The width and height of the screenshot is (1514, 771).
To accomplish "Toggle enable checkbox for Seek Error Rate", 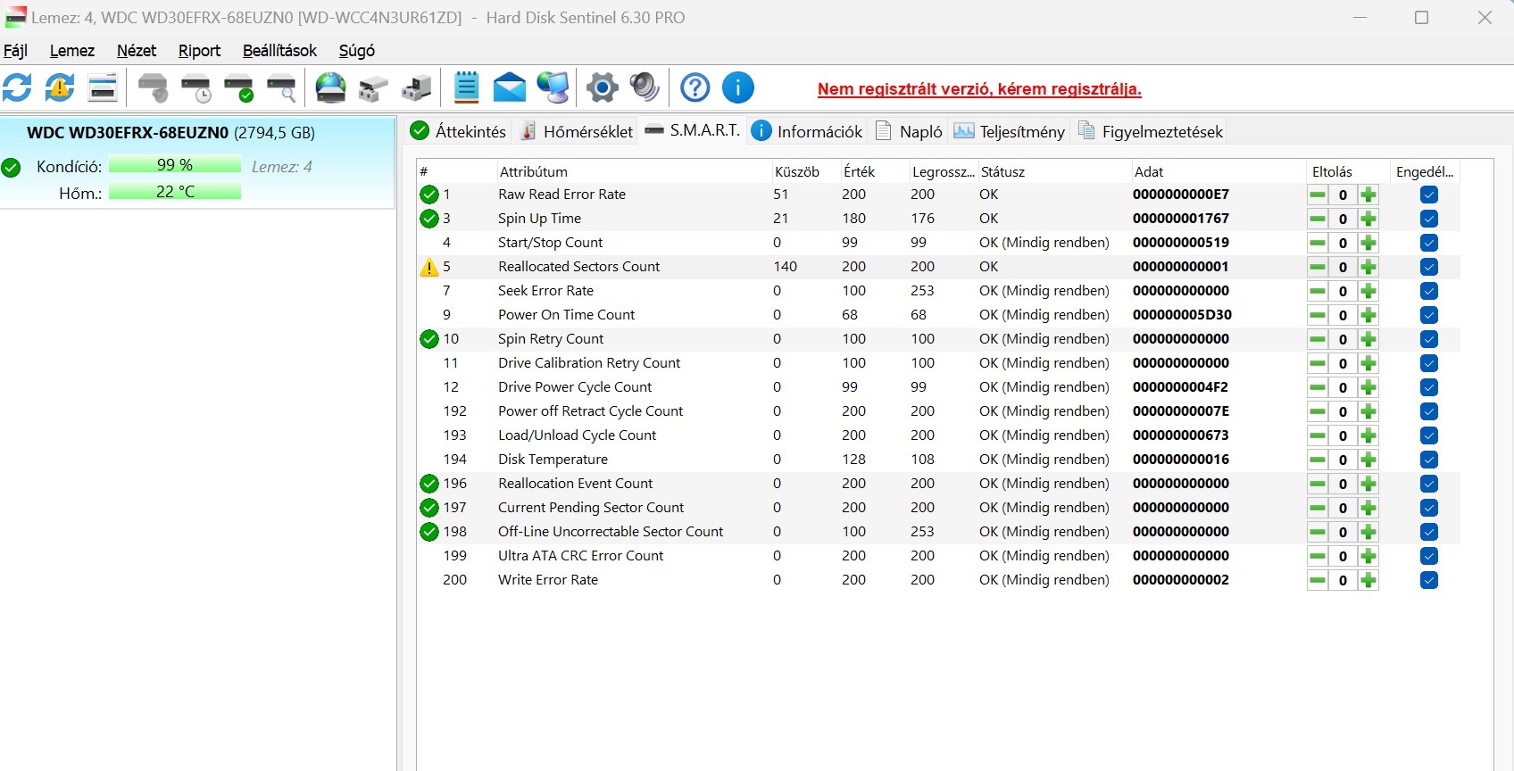I will [x=1429, y=291].
